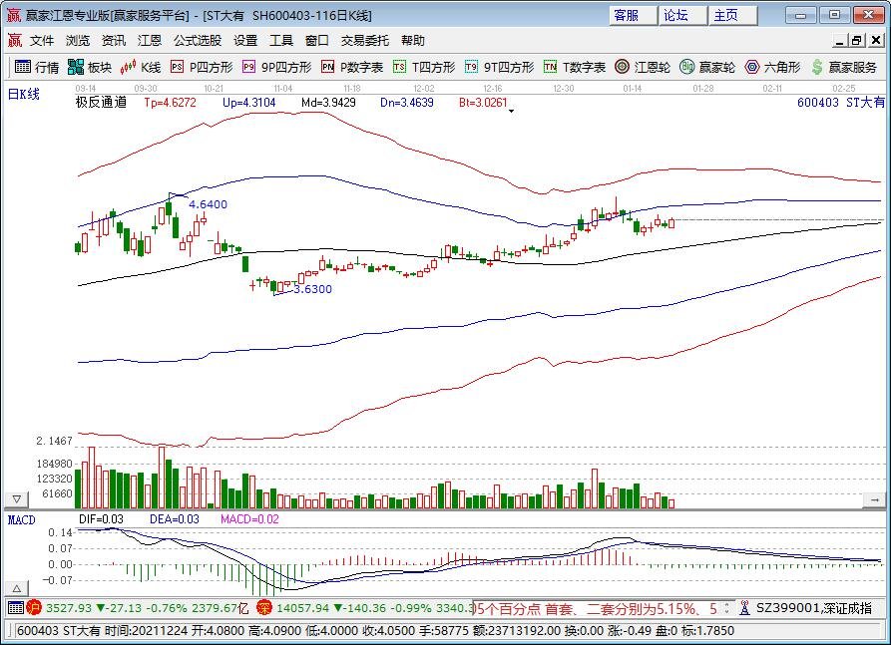Click the MACD indicator label
The image size is (891, 645).
[x=22, y=520]
